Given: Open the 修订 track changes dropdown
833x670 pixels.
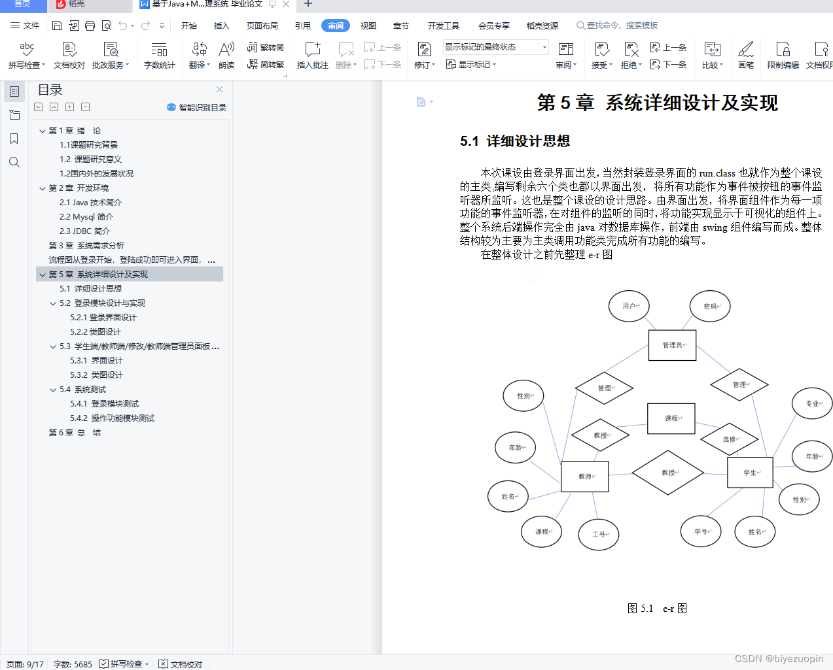Looking at the screenshot, I should pos(423,56).
